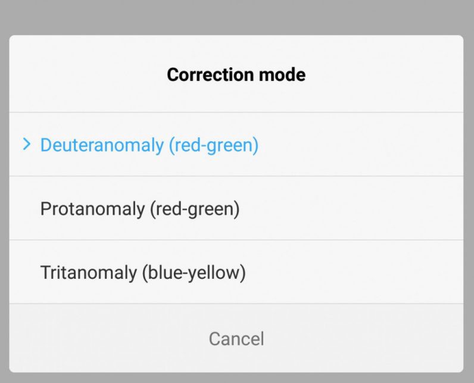Switch to the Protanomaly option

tap(139, 209)
